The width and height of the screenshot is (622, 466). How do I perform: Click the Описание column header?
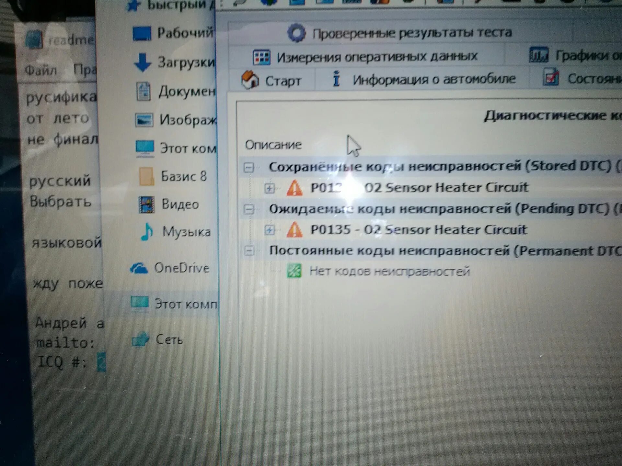tap(273, 145)
